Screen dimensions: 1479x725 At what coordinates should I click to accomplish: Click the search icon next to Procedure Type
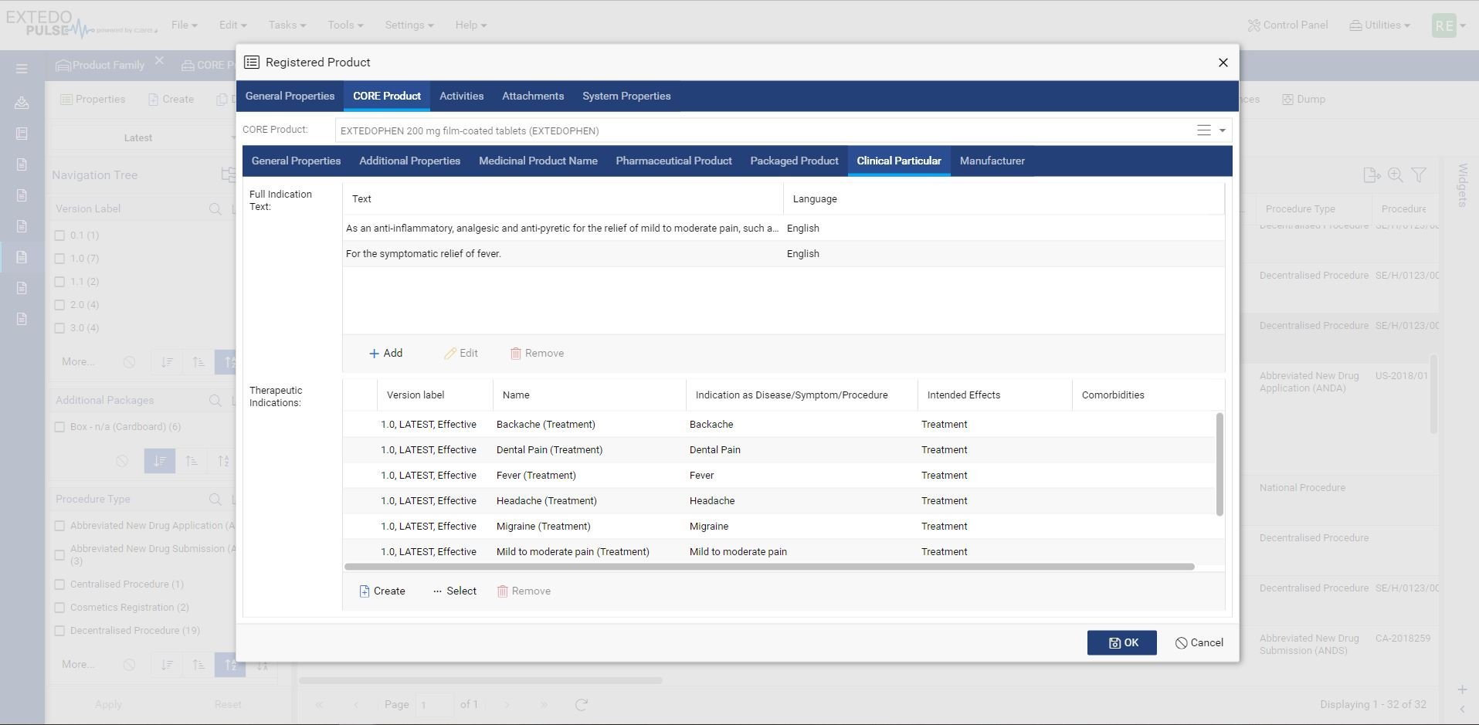pos(215,499)
